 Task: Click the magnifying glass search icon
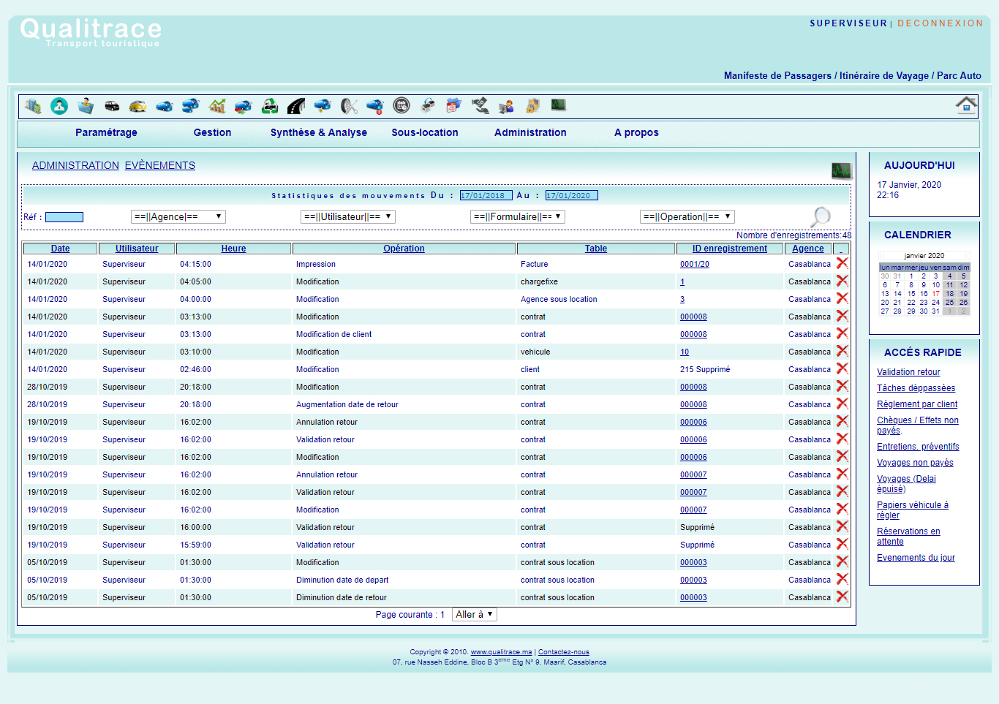tap(821, 216)
